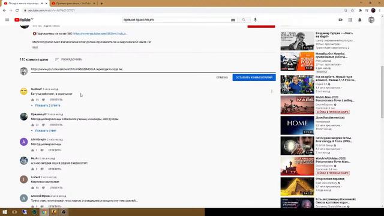Viewport: 384px width, 216px height.
Task: Reply to the 'Марсианинам привет' comment
Action: tap(56, 188)
